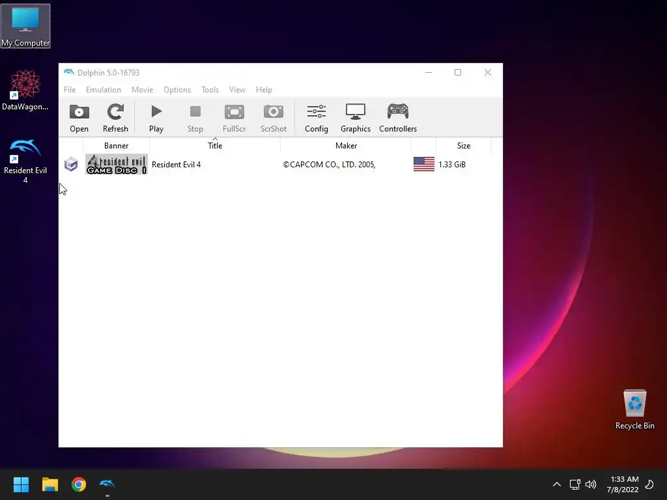This screenshot has width=667, height=500.
Task: Refresh the game list
Action: pyautogui.click(x=115, y=118)
